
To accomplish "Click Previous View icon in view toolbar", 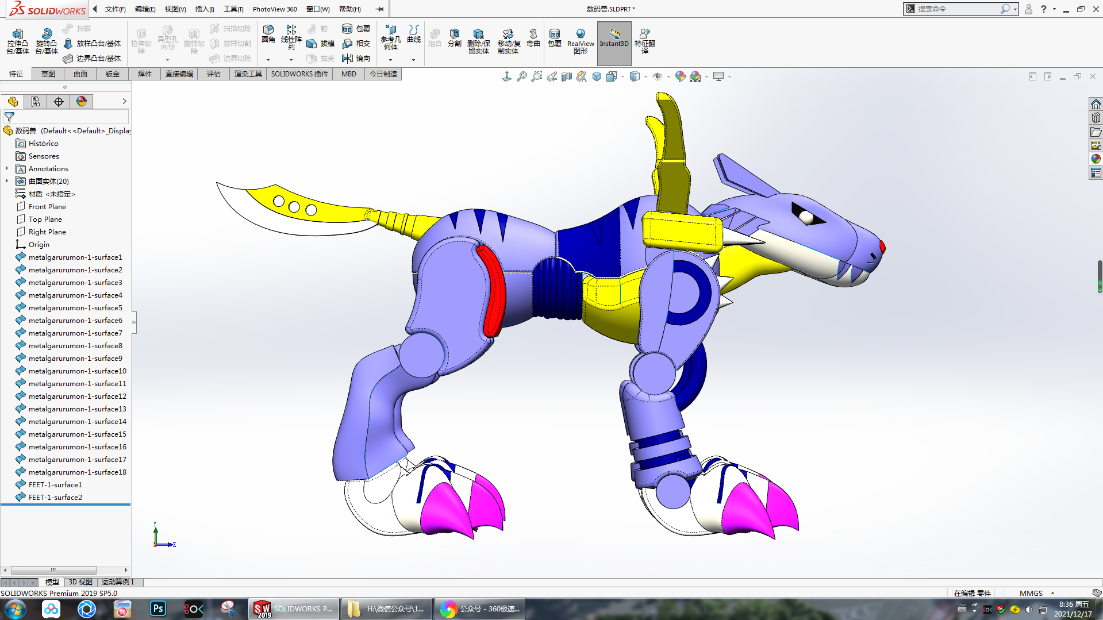I will coord(552,76).
